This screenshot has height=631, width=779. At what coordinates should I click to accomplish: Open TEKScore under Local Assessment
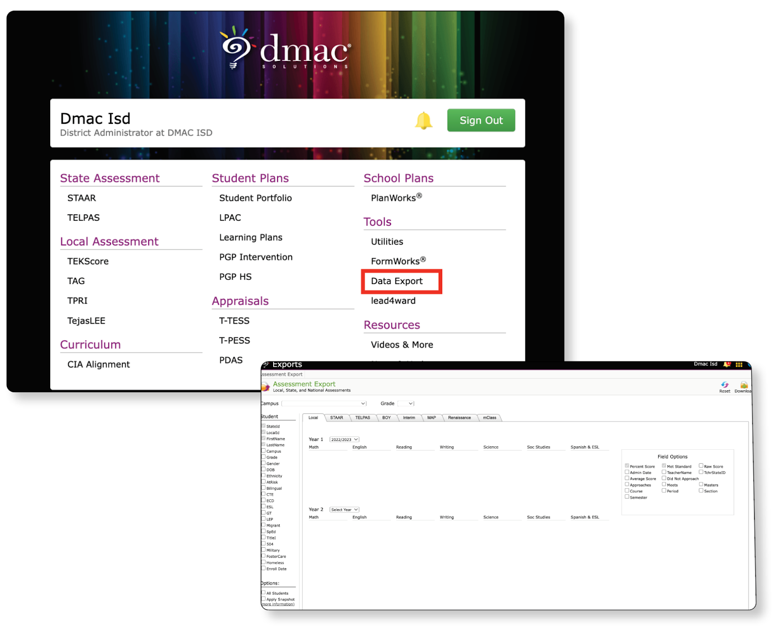[x=88, y=261]
